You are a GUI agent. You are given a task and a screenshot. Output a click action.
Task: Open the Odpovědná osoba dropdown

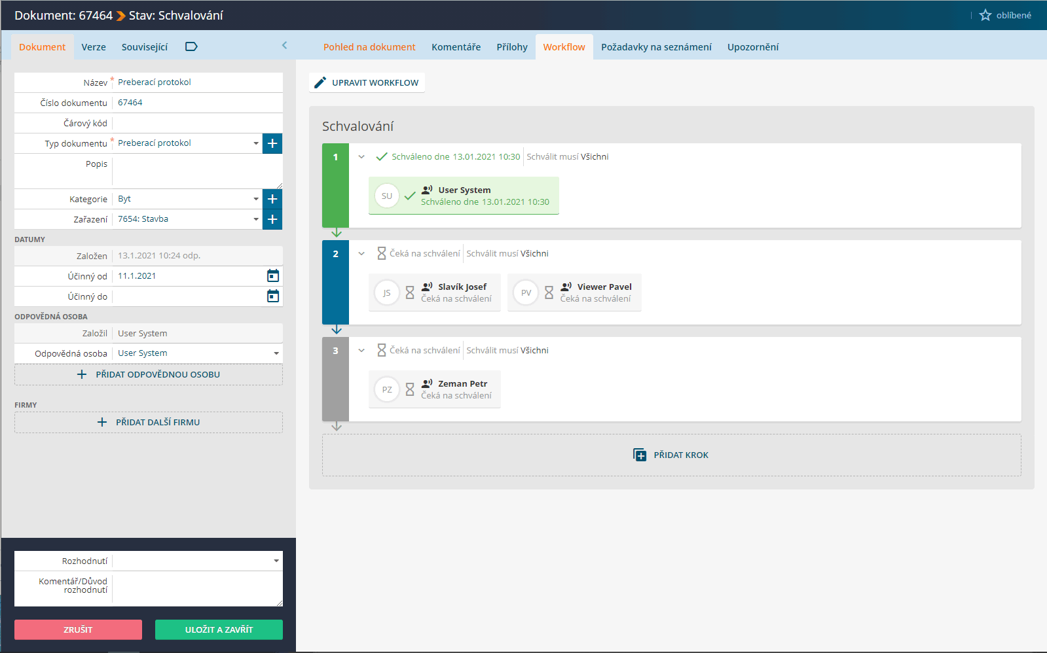pyautogui.click(x=276, y=353)
